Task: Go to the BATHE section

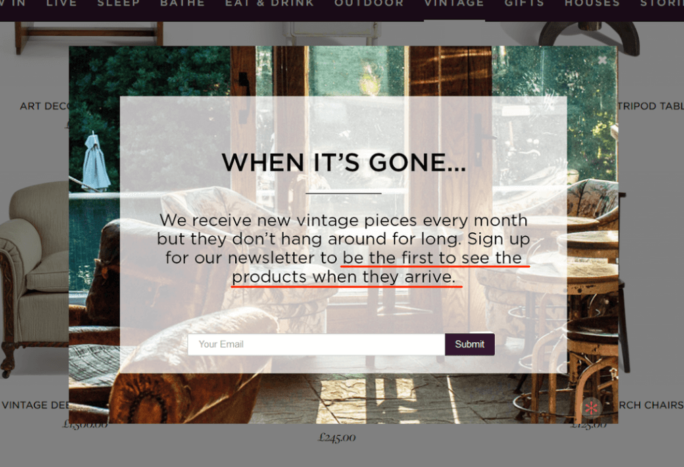Action: [x=182, y=3]
